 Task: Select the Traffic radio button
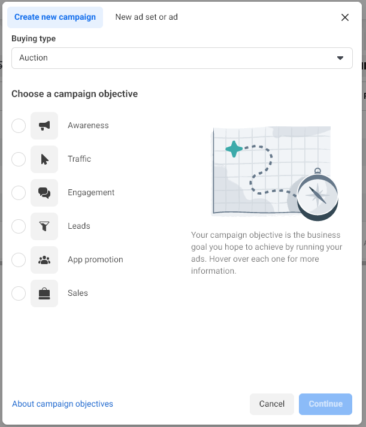tap(19, 159)
